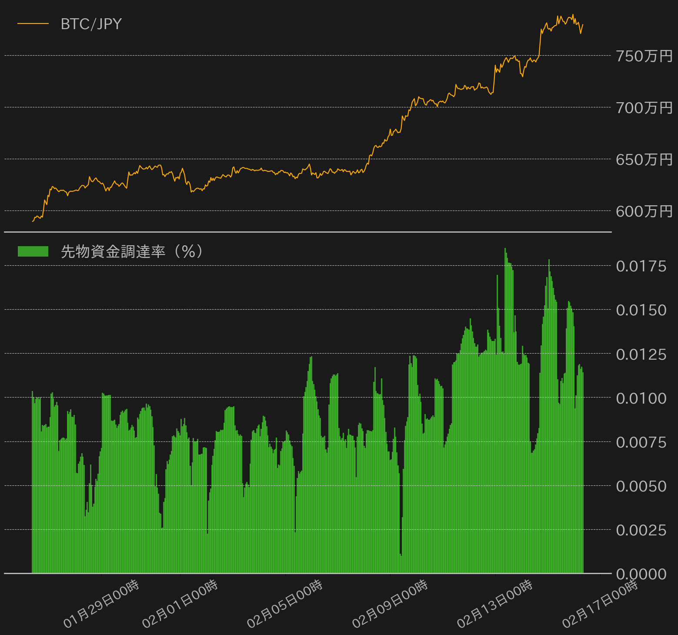Click the 0.0100 funding rate axis label
The height and width of the screenshot is (635, 678).
pos(641,398)
